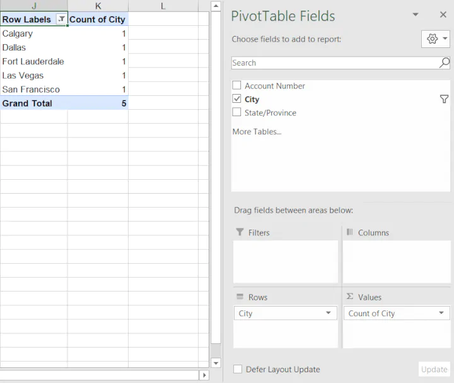This screenshot has width=454, height=383.
Task: Click the vertical scrollbar up arrow
Action: pos(216,6)
